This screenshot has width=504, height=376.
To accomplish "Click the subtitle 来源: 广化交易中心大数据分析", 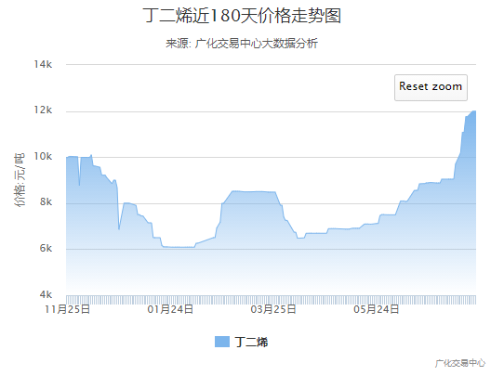I will [242, 44].
